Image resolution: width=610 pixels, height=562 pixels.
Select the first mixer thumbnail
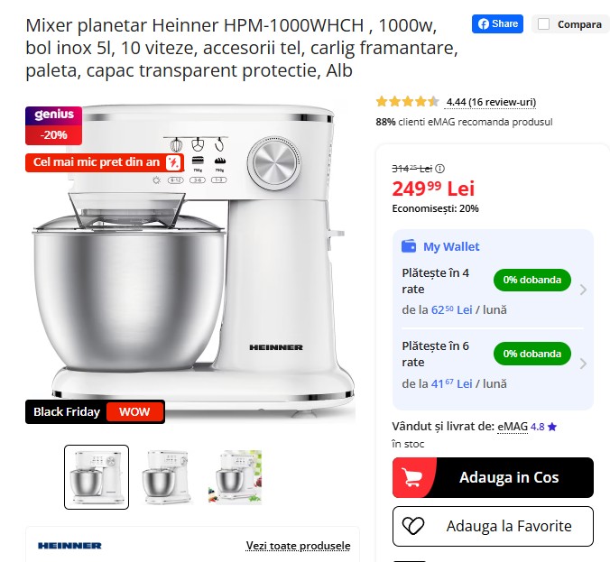point(97,477)
